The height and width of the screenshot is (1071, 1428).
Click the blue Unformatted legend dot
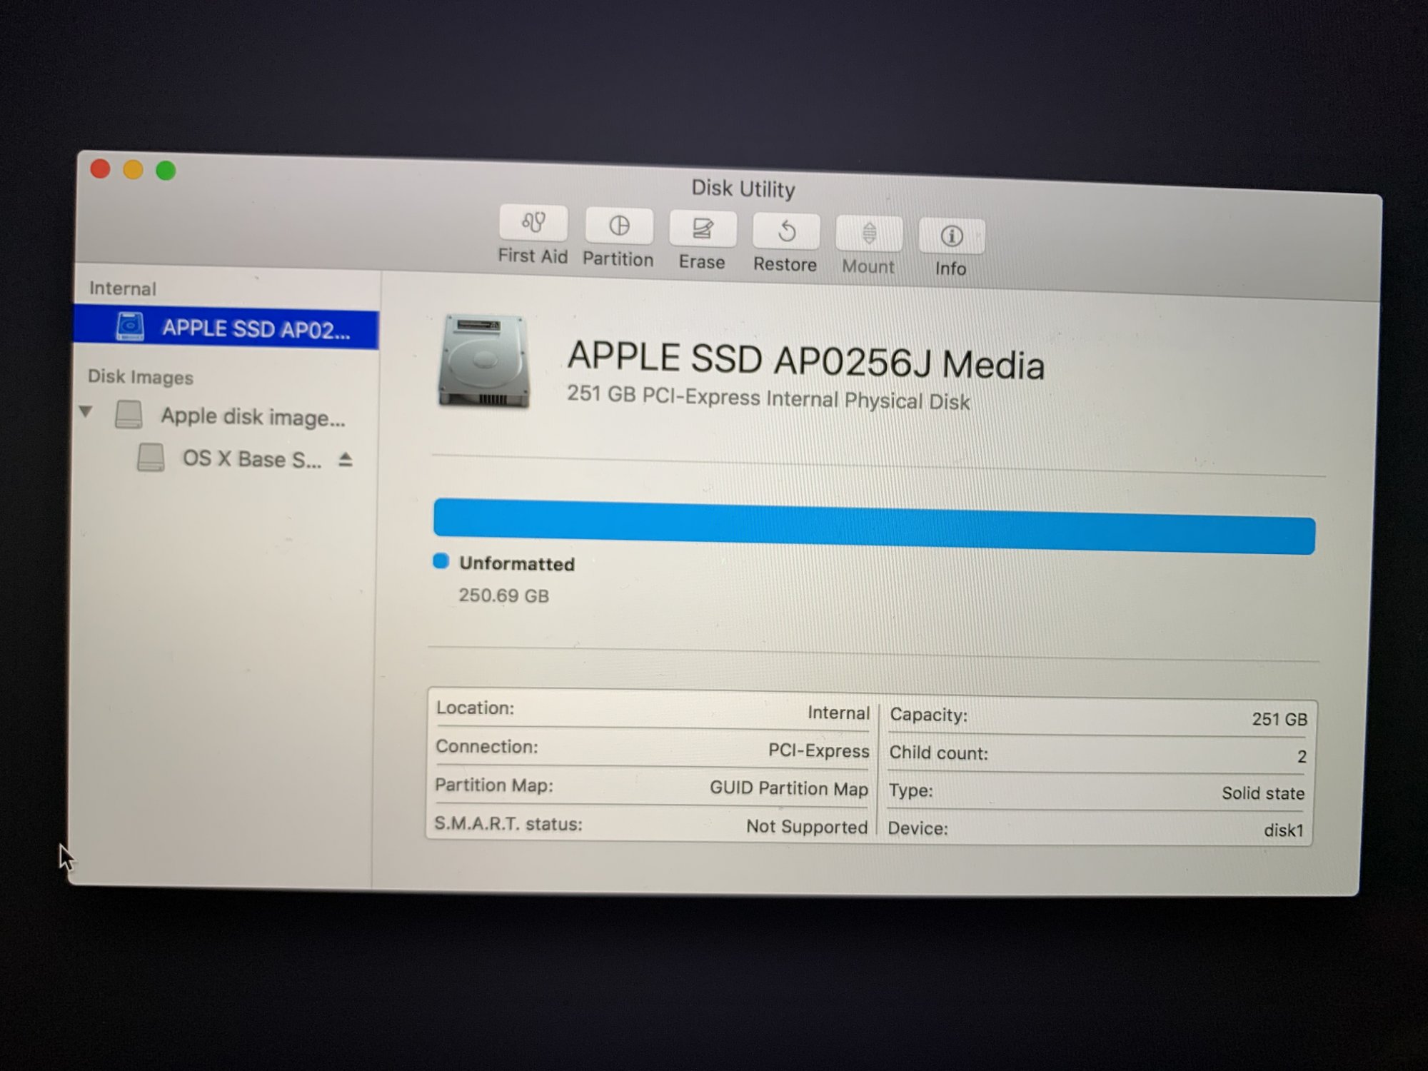pos(441,561)
